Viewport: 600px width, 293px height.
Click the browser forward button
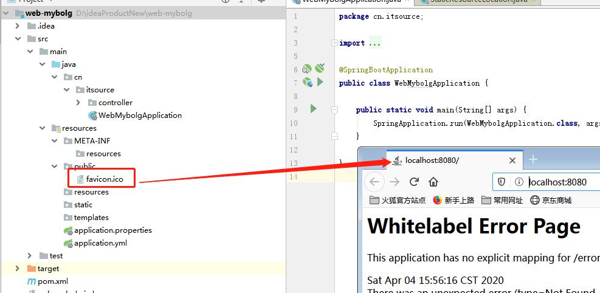tap(394, 182)
